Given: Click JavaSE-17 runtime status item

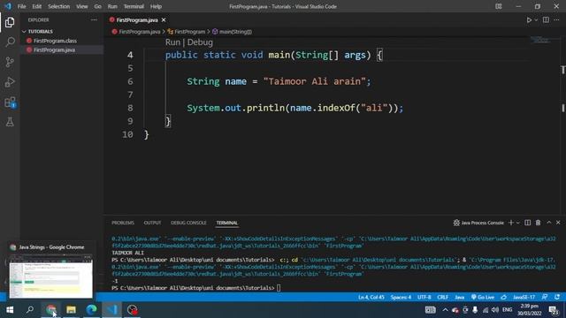Looking at the screenshot, I should (x=524, y=298).
